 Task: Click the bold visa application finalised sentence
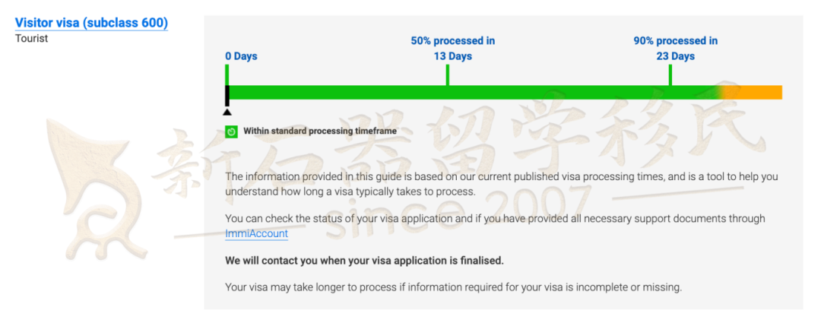364,261
